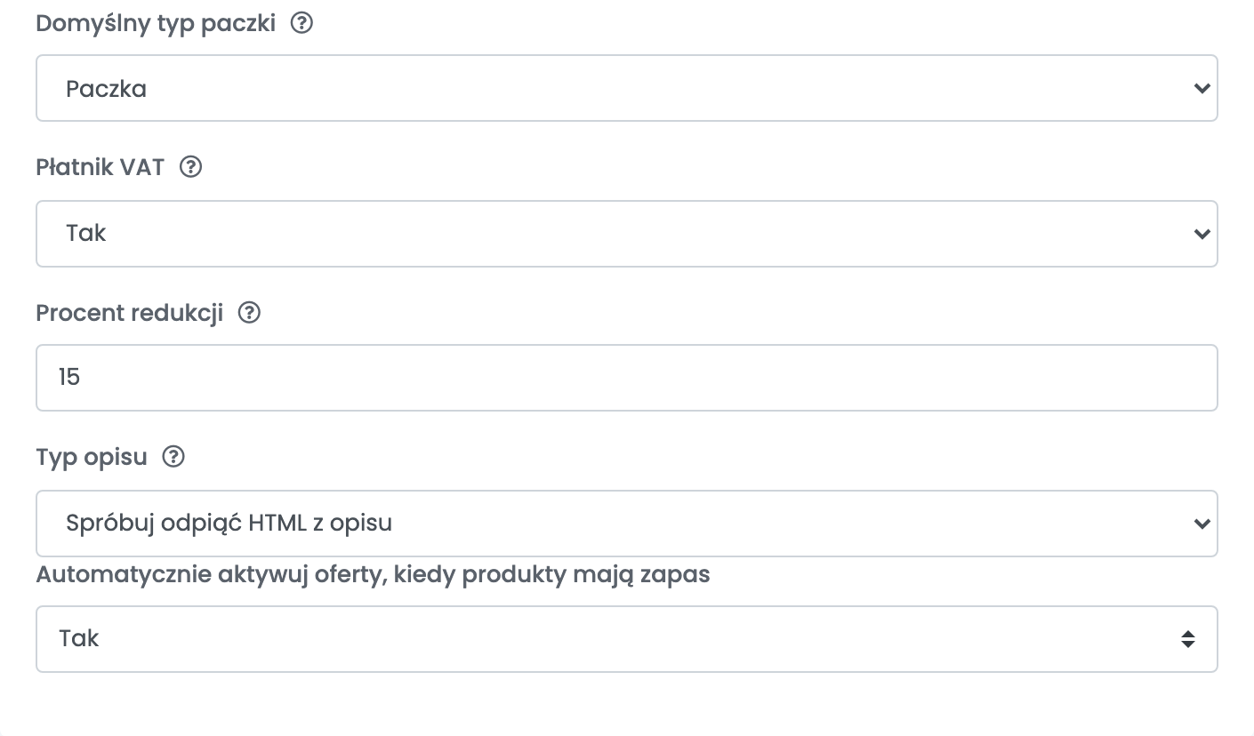Image resolution: width=1254 pixels, height=736 pixels.
Task: View help icon next to Typ opisu
Action: (174, 457)
